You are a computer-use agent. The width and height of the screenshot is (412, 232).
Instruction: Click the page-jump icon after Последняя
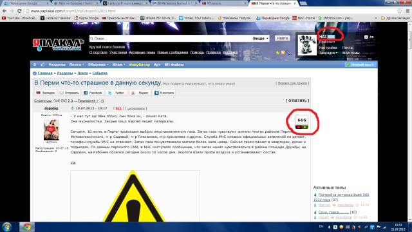click(x=102, y=101)
